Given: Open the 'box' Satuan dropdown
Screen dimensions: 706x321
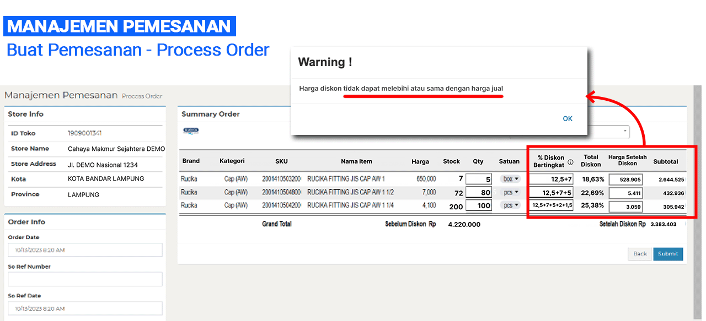Looking at the screenshot, I should [510, 179].
